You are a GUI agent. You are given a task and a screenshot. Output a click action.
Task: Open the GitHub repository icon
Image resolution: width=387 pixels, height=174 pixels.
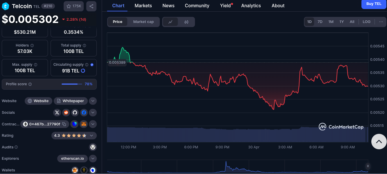coord(75,113)
